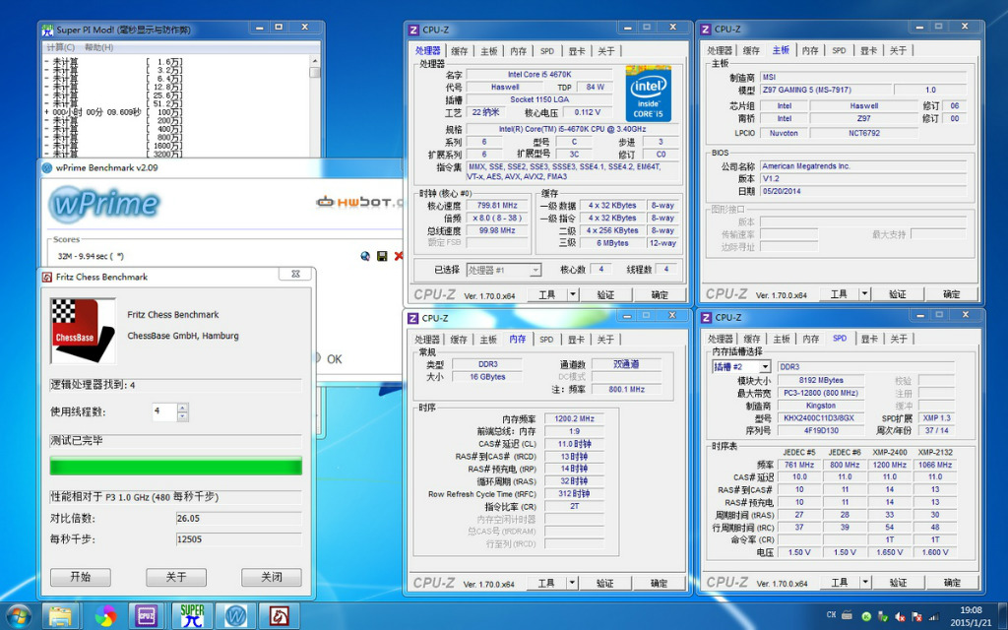
Task: Switch to wPrime via its taskbar icon
Action: tap(235, 616)
